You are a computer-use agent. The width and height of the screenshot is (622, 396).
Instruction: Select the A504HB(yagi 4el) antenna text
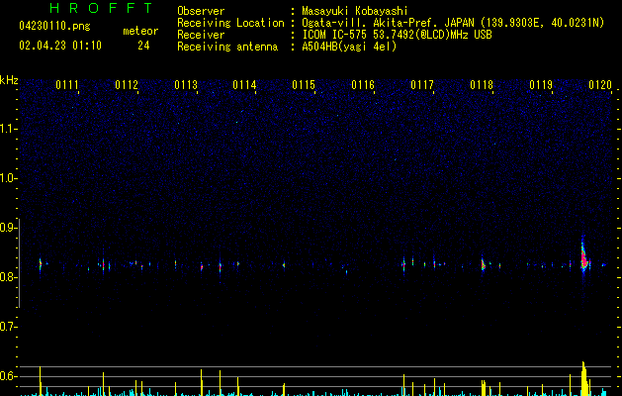click(x=349, y=47)
